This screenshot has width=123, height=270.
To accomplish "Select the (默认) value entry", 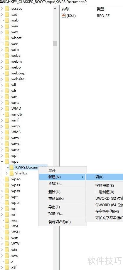I will click(71, 16).
